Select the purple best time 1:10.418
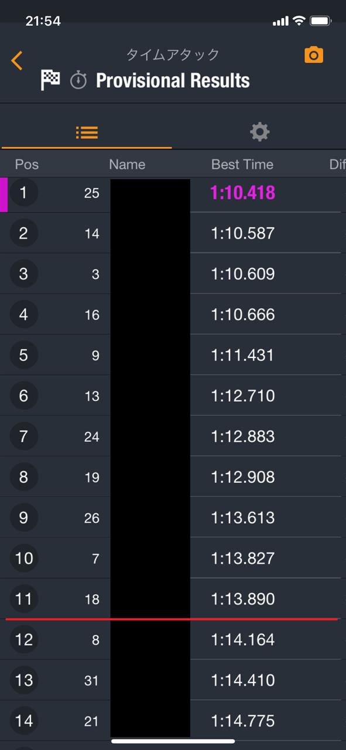 (x=242, y=193)
